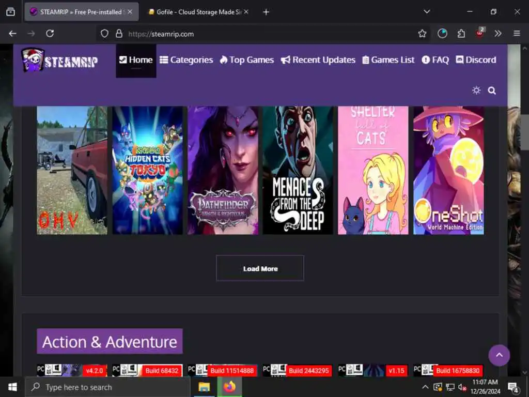Open the OHV game cover
The width and height of the screenshot is (529, 397).
[x=72, y=170]
